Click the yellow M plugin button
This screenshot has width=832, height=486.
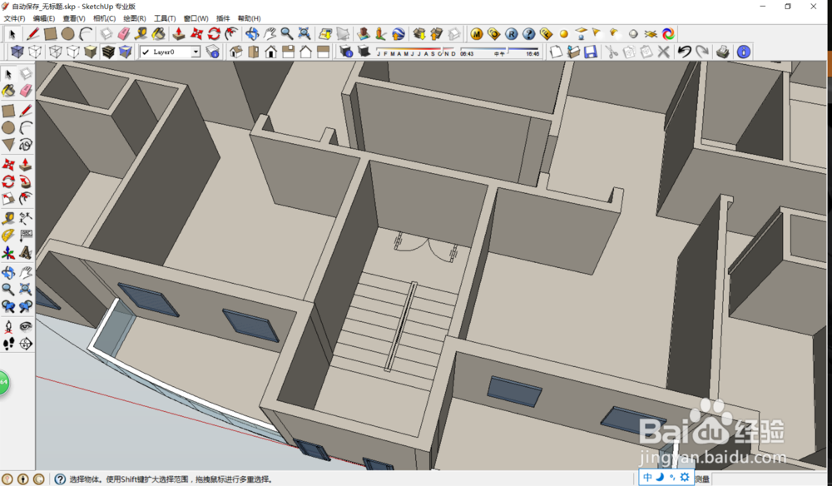pyautogui.click(x=477, y=34)
